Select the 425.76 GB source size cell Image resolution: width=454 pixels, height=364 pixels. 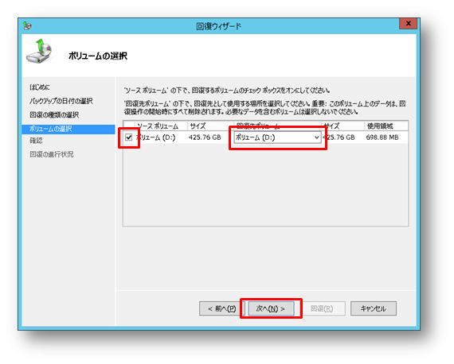[x=205, y=137]
